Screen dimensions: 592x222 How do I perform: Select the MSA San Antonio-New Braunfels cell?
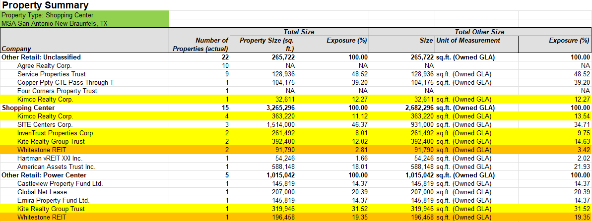click(x=54, y=23)
